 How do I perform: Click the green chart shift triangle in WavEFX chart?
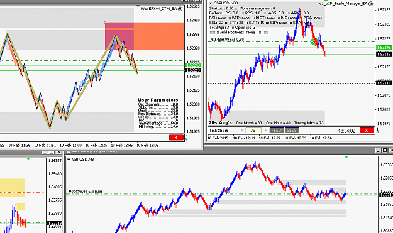coord(138,6)
